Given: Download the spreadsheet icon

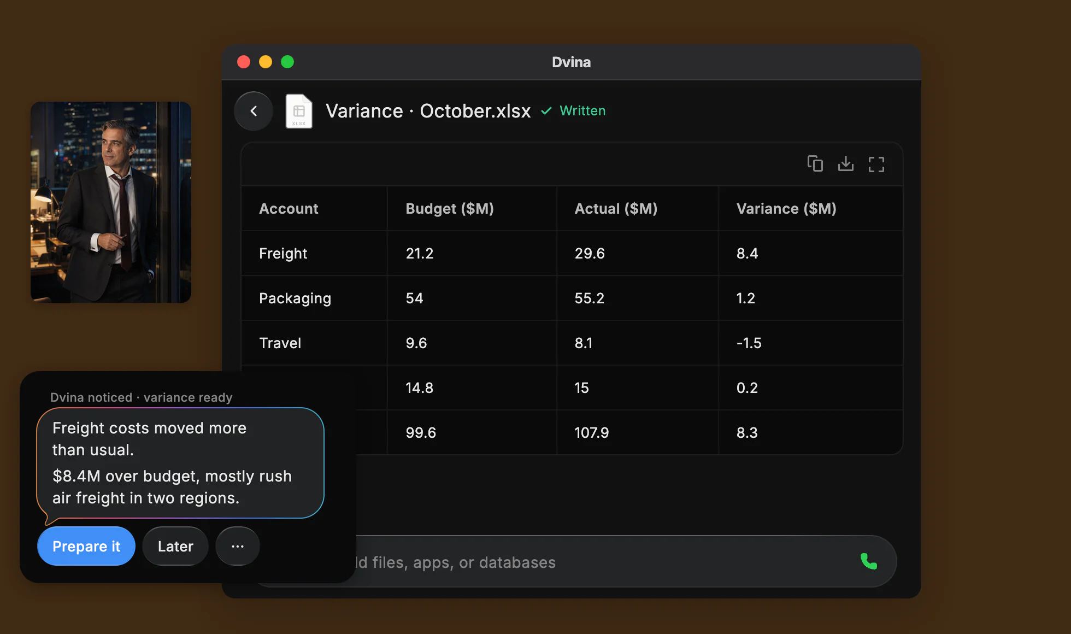Looking at the screenshot, I should (x=846, y=163).
